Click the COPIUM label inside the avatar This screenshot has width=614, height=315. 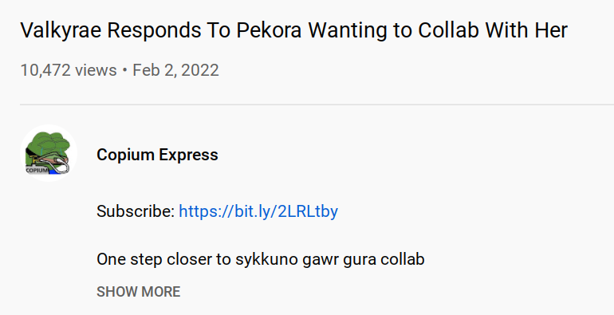(37, 170)
